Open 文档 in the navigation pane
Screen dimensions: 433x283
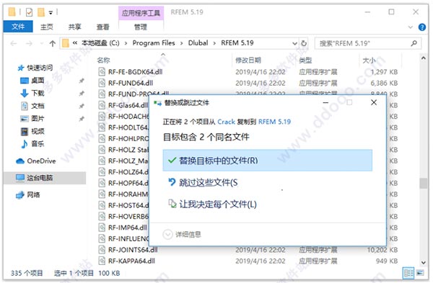click(38, 106)
